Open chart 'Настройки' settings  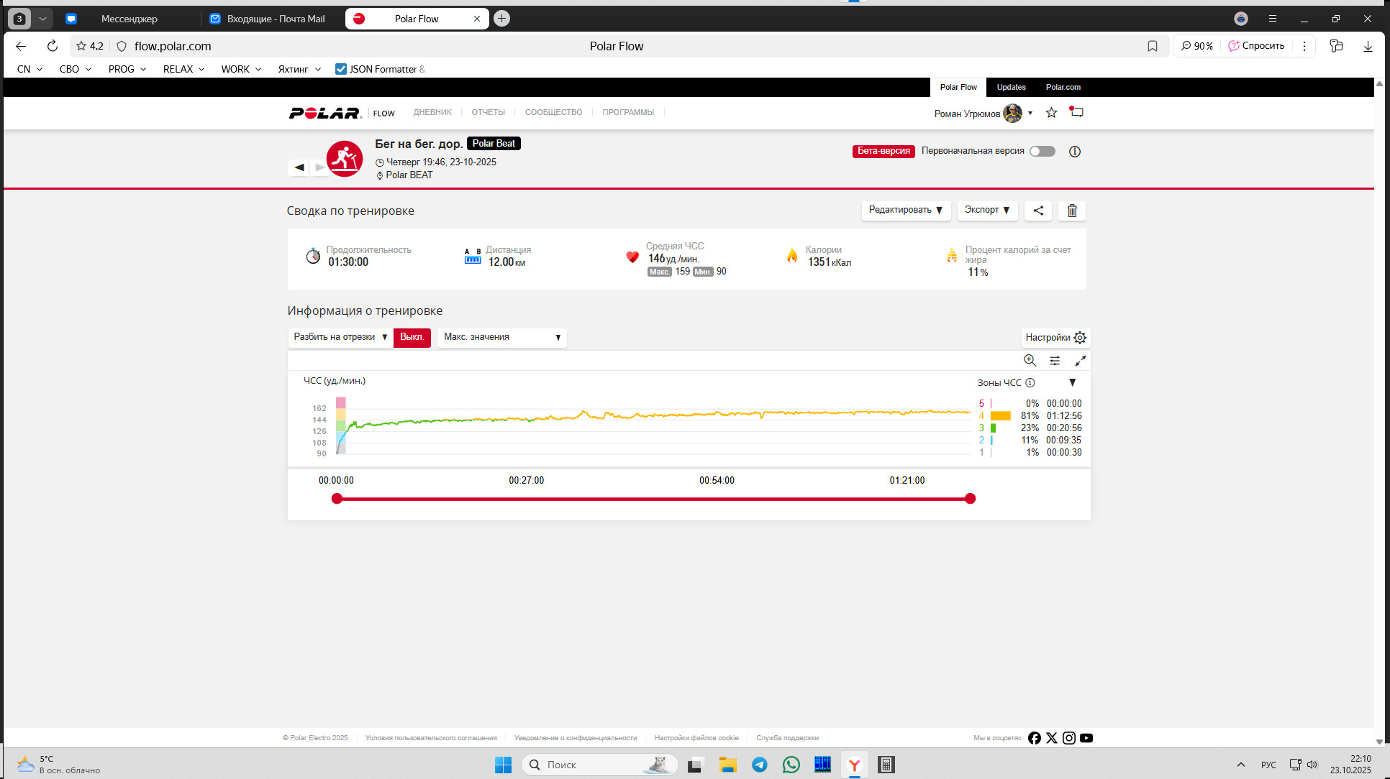[1055, 338]
